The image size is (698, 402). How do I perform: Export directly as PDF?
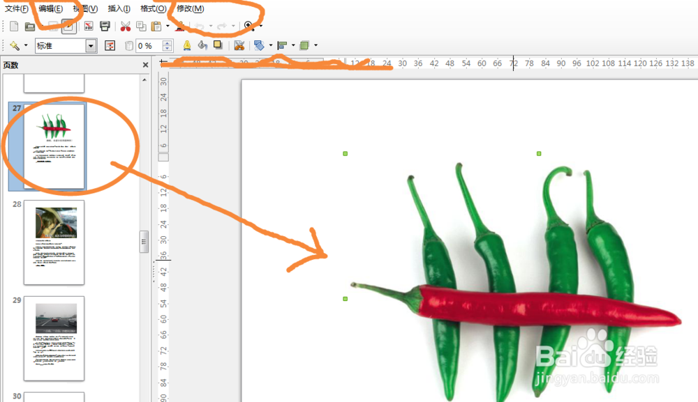[x=89, y=26]
